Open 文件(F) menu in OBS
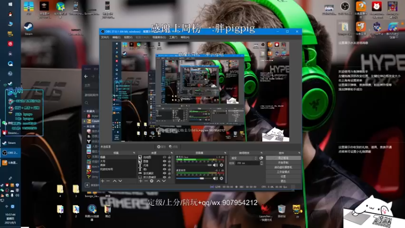Viewport: 405px width, 228px height. click(105, 37)
